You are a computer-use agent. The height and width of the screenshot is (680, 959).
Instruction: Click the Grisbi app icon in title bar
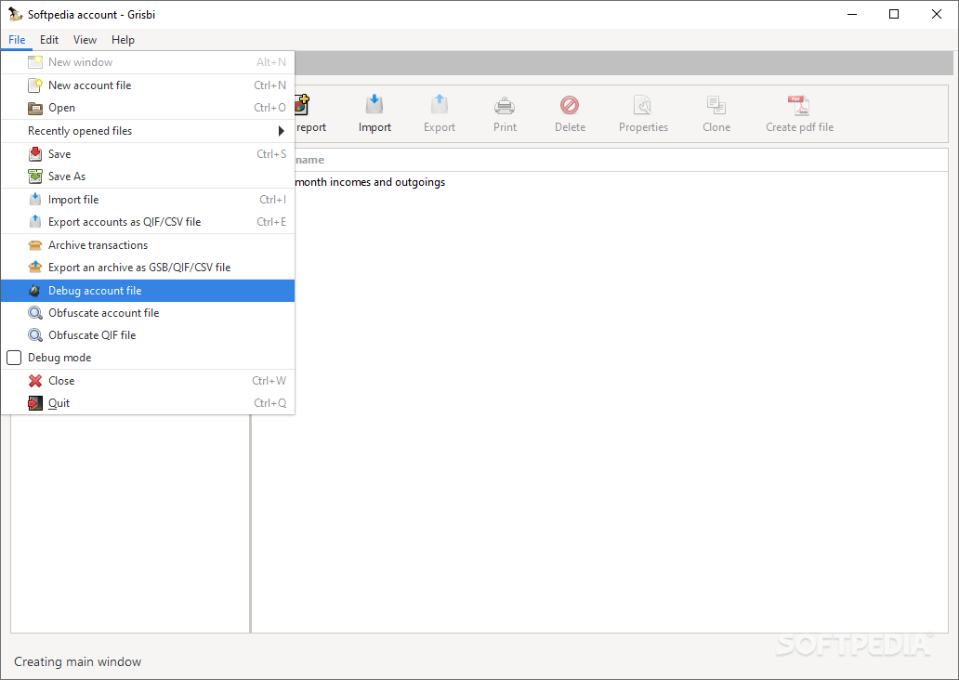[x=15, y=13]
